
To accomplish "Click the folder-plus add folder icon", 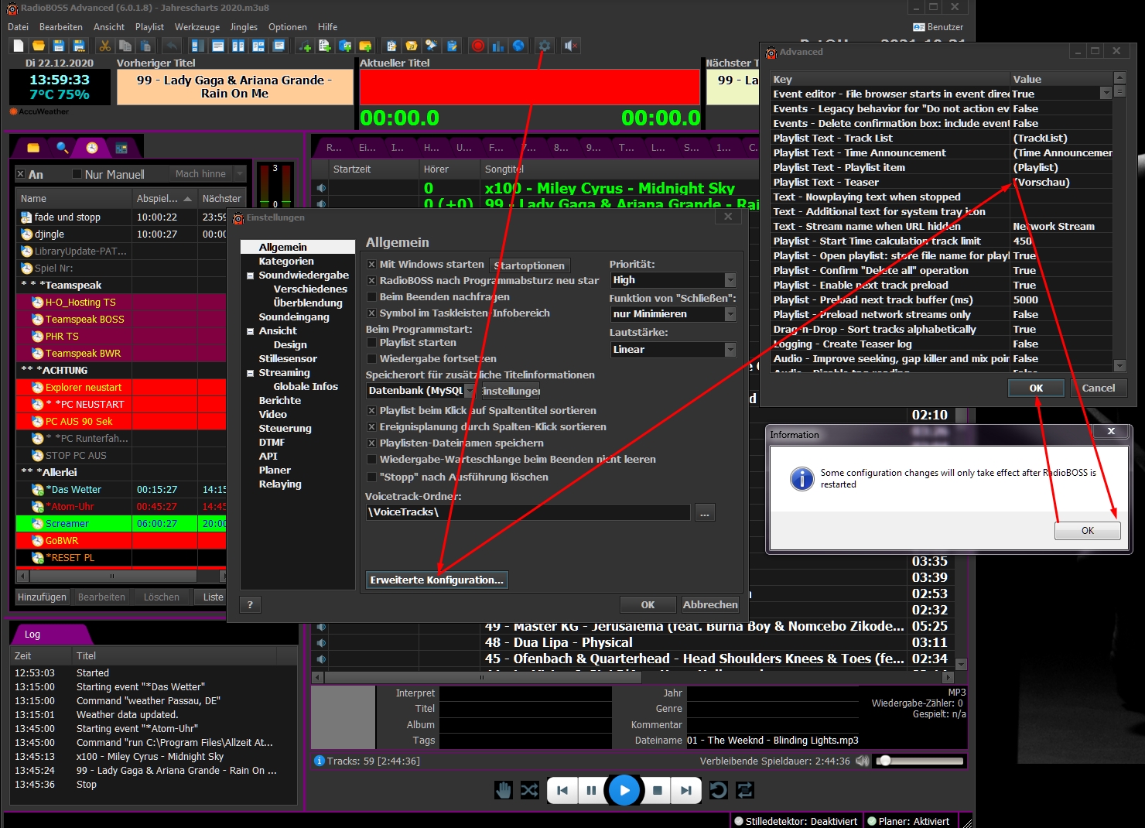I will click(365, 46).
